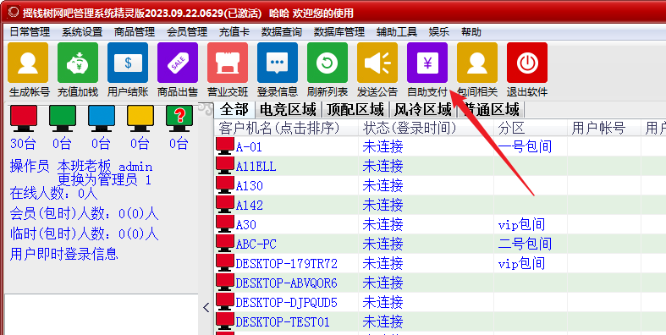666x335 pixels.
Task: Click the 退出软件 power icon
Action: click(527, 63)
